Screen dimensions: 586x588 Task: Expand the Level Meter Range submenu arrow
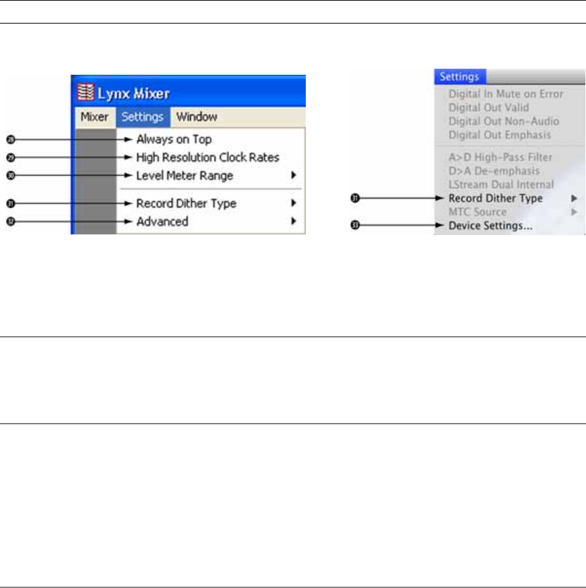294,174
